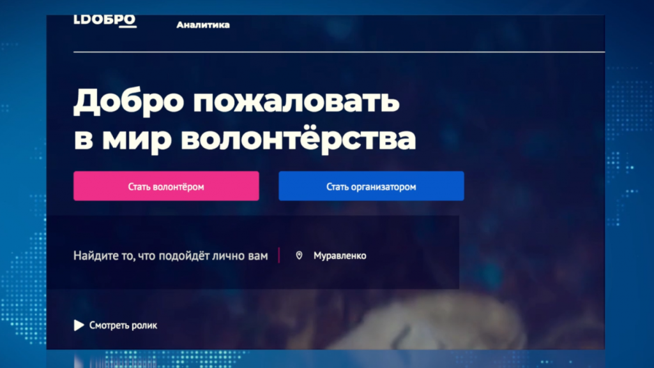
Task: Click the location pin icon beside Муравленко
Action: click(x=299, y=255)
